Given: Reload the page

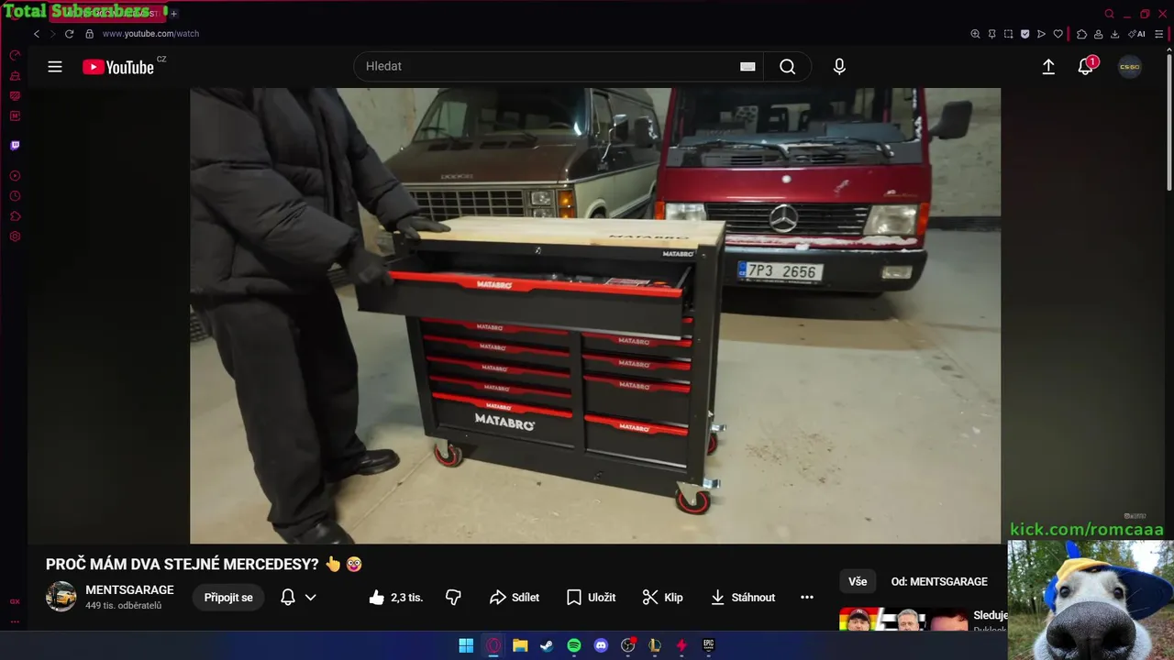Looking at the screenshot, I should [69, 34].
